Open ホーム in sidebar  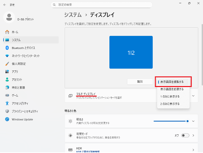pos(31,32)
